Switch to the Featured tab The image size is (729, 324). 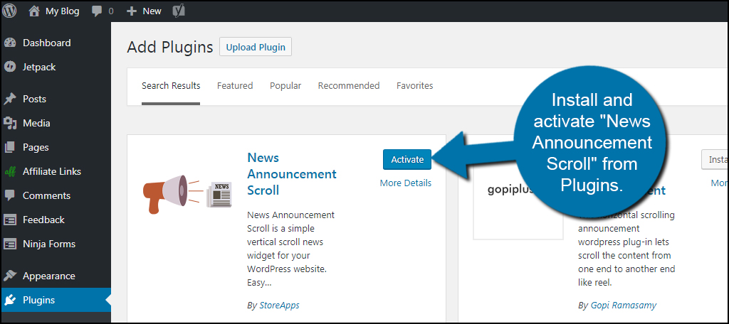pos(235,86)
